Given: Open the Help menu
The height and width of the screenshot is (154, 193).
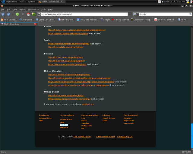Looking at the screenshot, I should pos(50,9).
